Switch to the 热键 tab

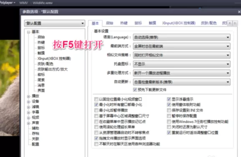click(124, 23)
